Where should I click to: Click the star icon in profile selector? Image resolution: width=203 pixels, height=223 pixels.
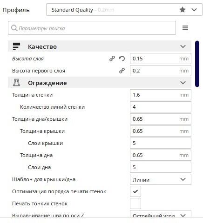(183, 10)
